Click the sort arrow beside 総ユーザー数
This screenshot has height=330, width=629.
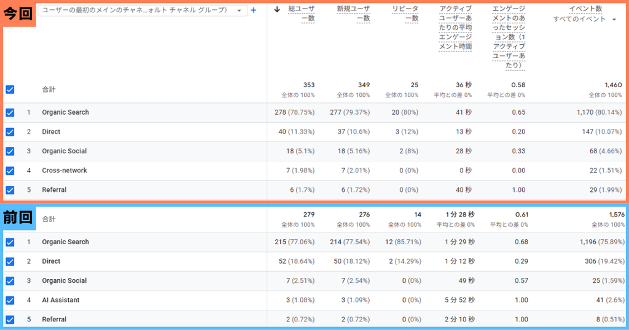277,9
